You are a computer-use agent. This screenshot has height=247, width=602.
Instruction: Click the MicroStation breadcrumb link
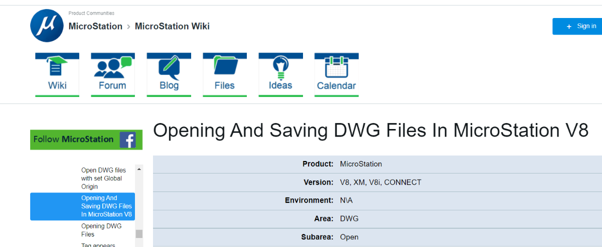(x=95, y=26)
